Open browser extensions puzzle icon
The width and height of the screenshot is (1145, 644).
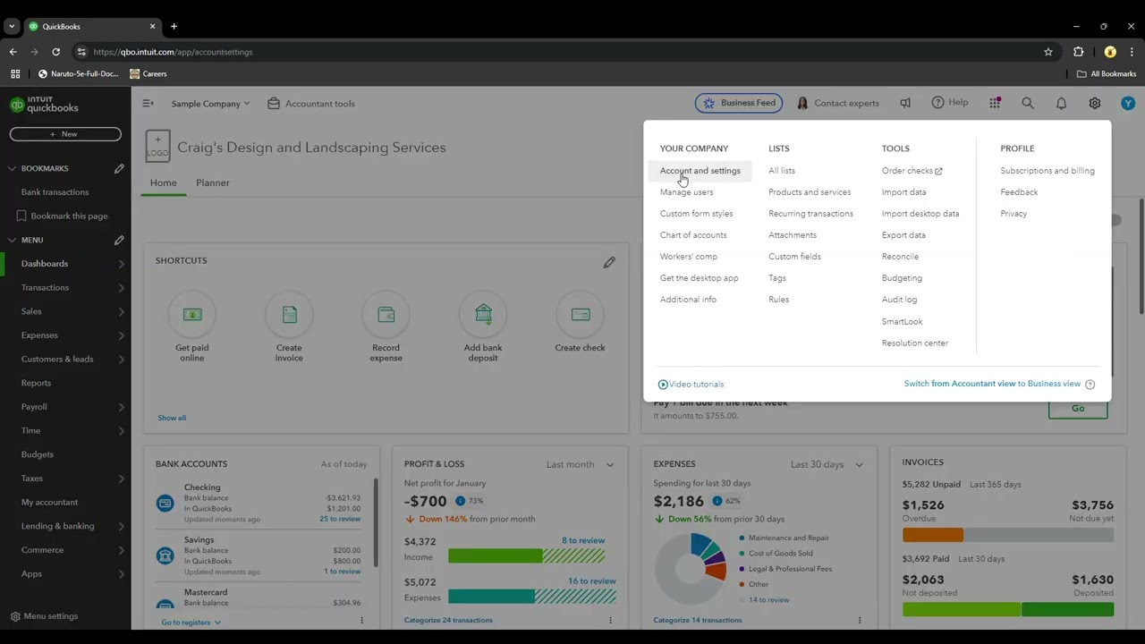point(1078,52)
